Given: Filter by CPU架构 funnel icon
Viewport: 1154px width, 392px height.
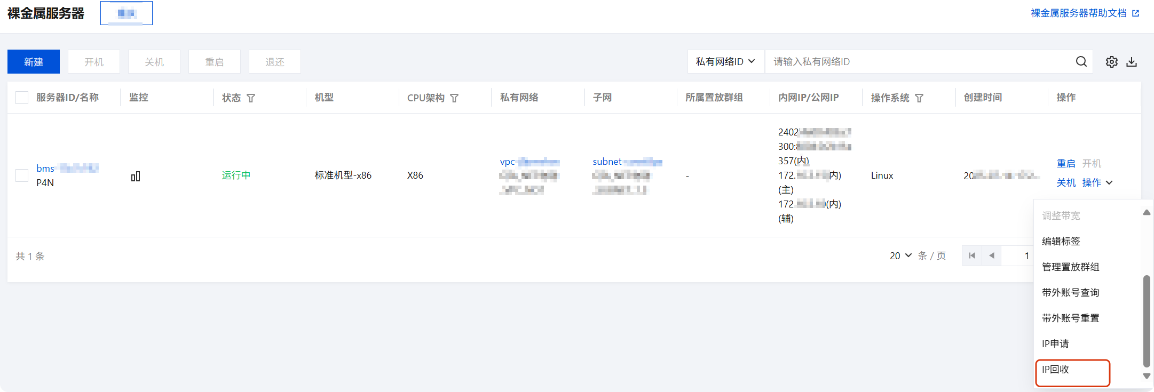Looking at the screenshot, I should (x=454, y=98).
